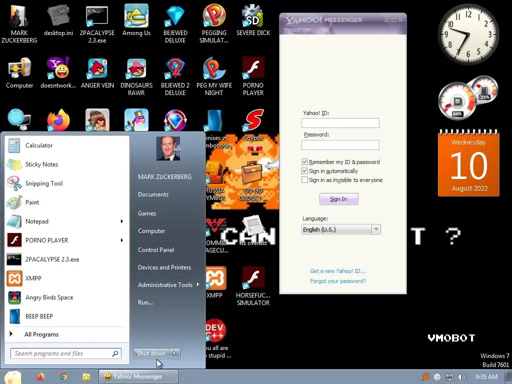Expand the Notepad submenu arrow

122,221
